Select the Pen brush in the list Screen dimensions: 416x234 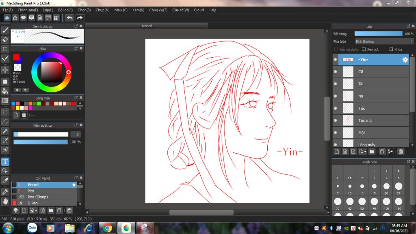tap(44, 191)
